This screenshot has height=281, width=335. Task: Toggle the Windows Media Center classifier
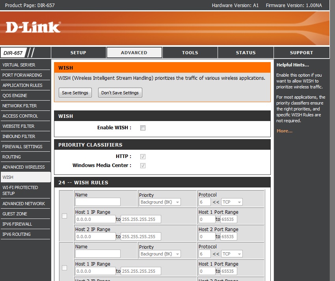click(142, 165)
